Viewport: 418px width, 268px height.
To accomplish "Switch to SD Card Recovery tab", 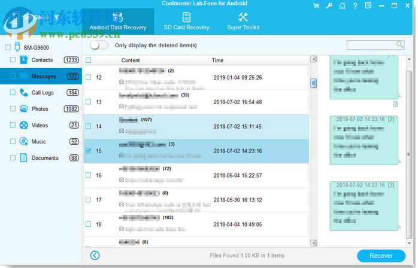I will point(186,22).
